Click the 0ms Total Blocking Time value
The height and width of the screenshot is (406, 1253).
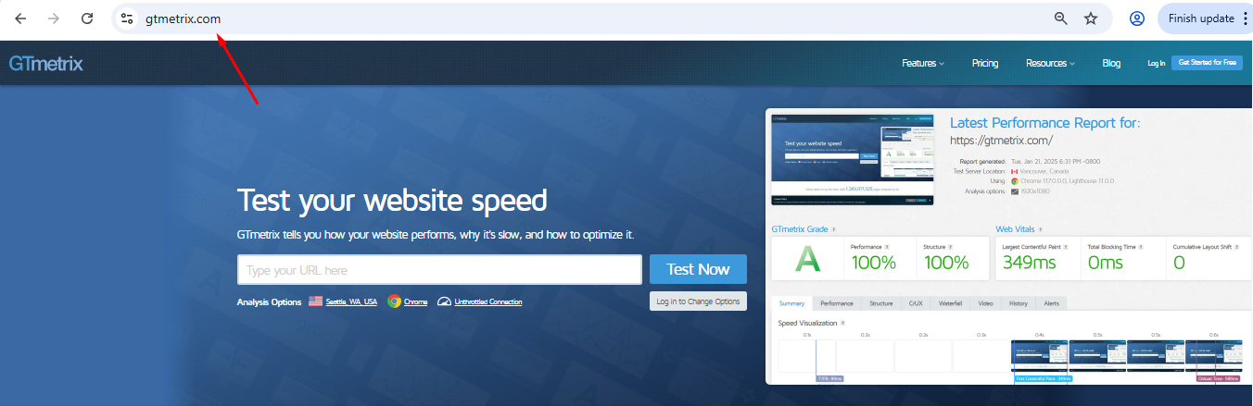click(x=1106, y=263)
